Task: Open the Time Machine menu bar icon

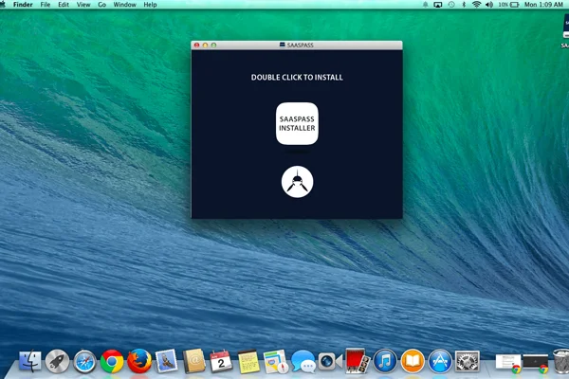Action: 451,5
